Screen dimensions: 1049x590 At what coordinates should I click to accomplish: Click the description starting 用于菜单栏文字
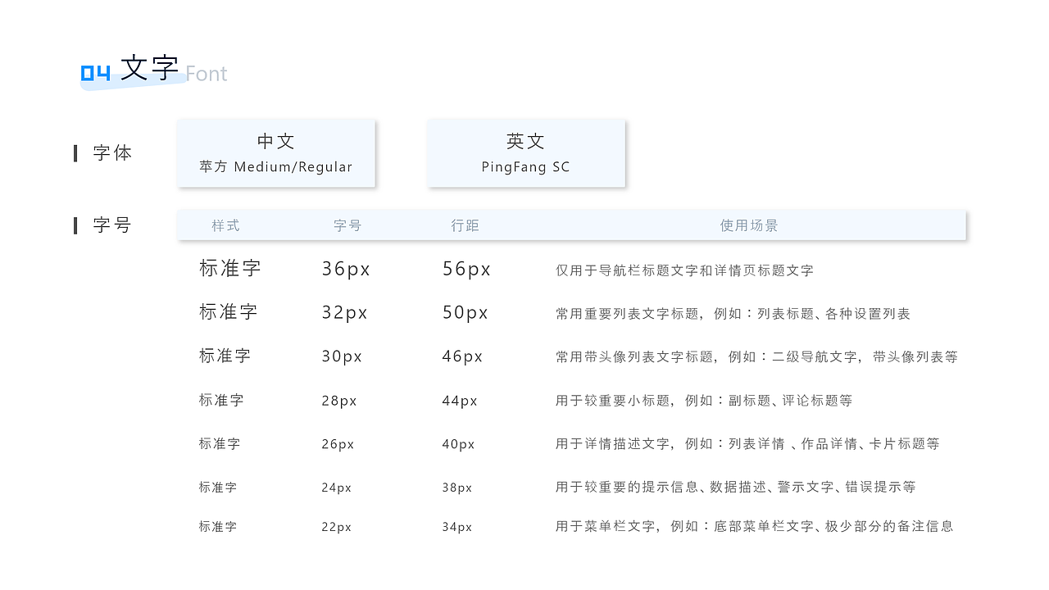point(755,527)
